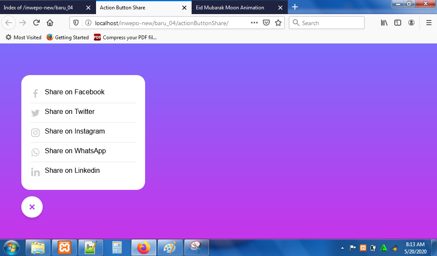Click the localhost URL address field
The height and width of the screenshot is (256, 437).
[x=162, y=23]
